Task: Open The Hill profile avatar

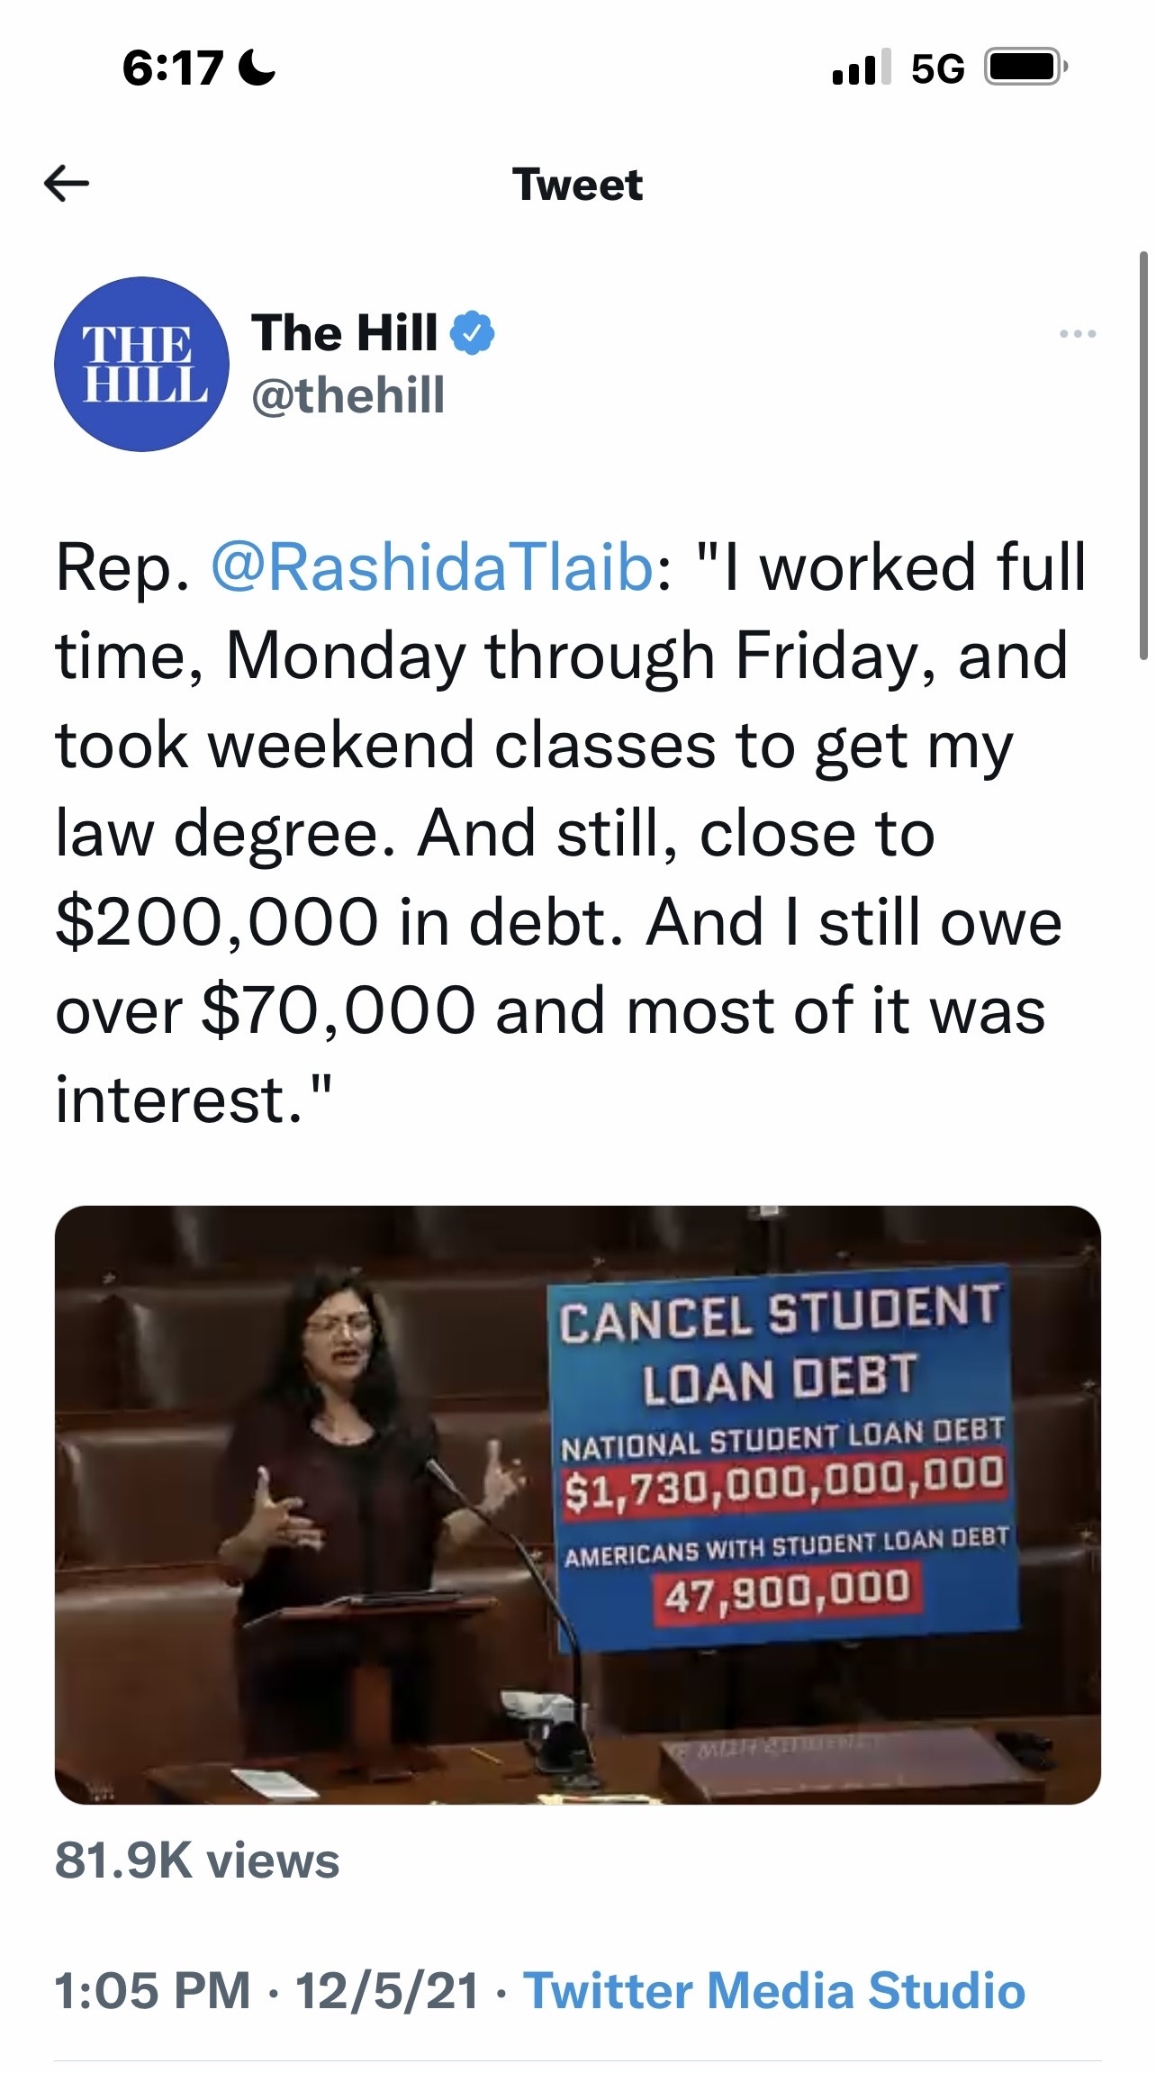Action: [141, 364]
